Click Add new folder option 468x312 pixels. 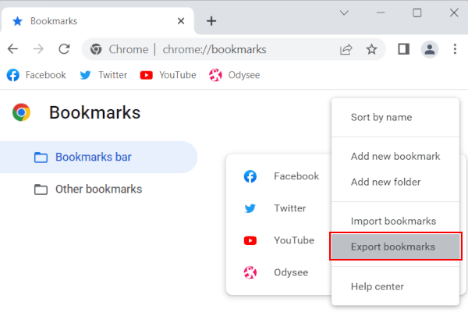(385, 182)
